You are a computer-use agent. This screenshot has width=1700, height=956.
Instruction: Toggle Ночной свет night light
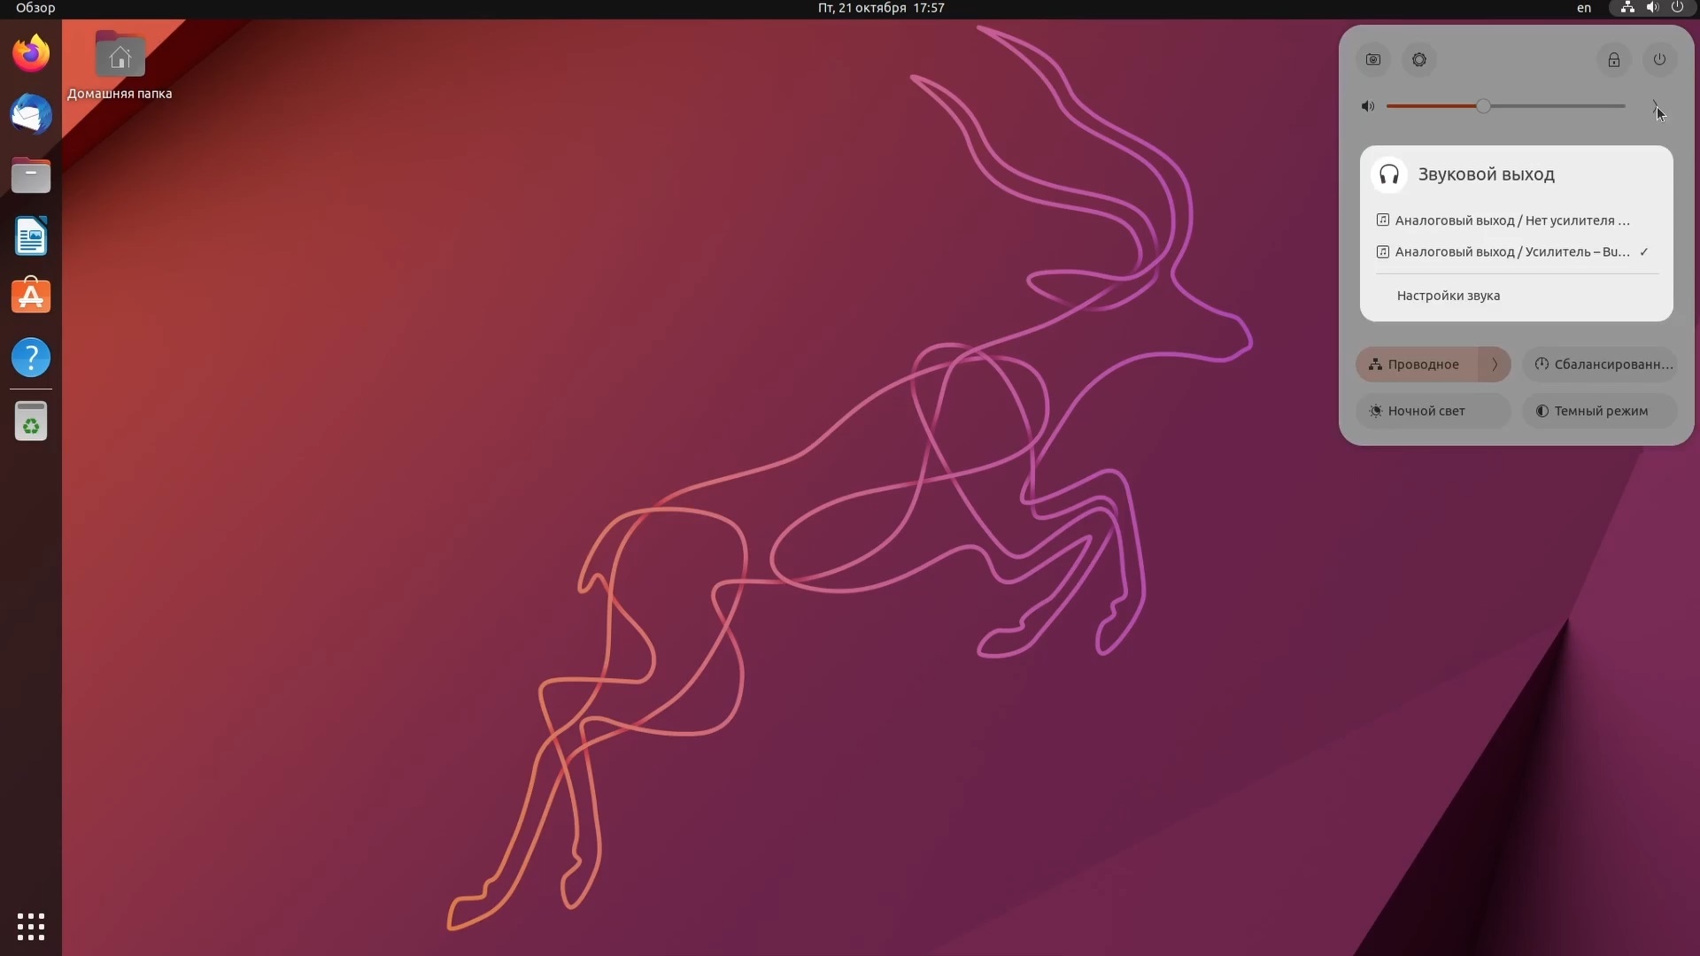click(x=1433, y=411)
